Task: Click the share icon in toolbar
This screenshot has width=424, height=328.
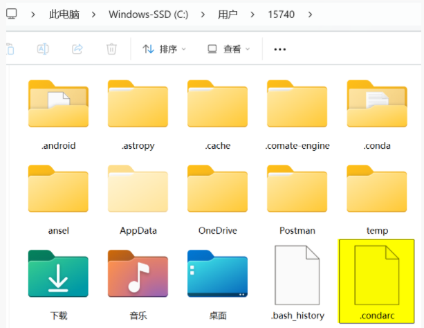Action: [77, 49]
